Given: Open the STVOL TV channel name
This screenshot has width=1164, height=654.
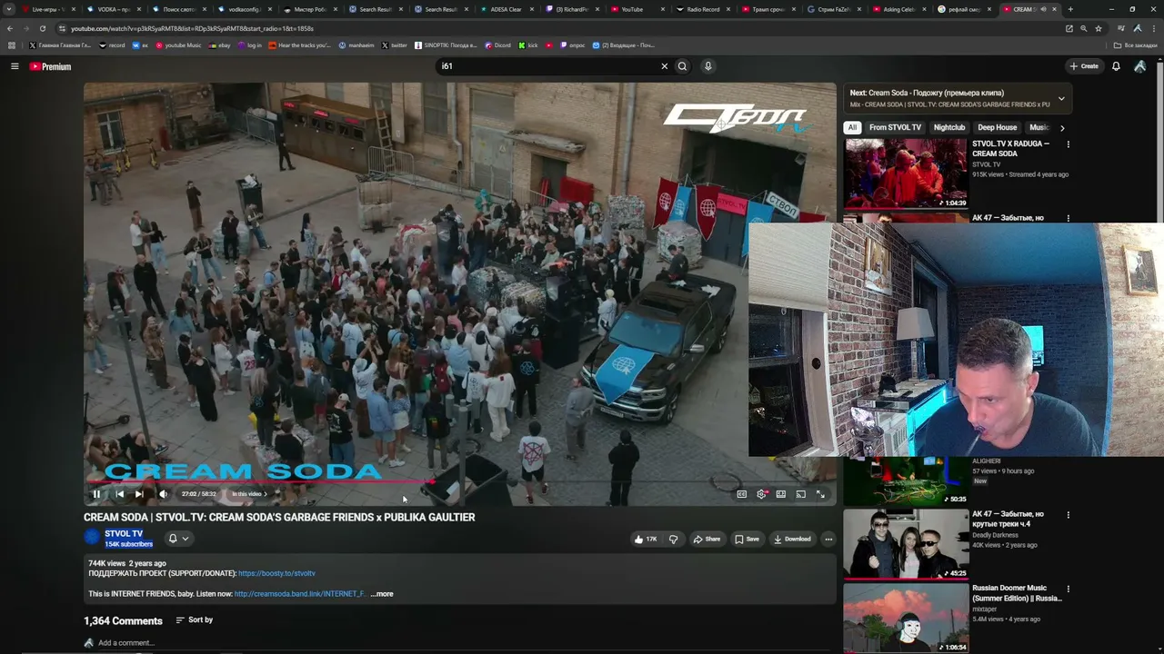Looking at the screenshot, I should (124, 533).
